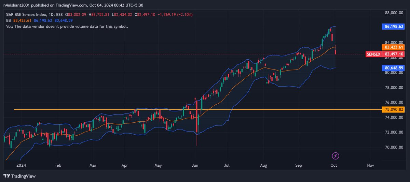
Task: Click the purple lightning event icon
Action: pyautogui.click(x=336, y=156)
